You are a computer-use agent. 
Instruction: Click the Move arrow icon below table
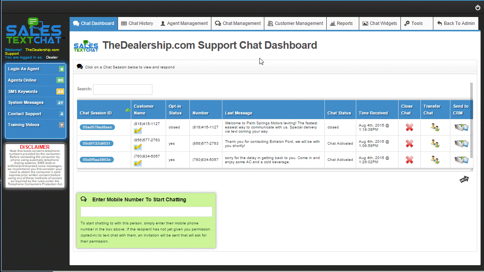(x=464, y=179)
